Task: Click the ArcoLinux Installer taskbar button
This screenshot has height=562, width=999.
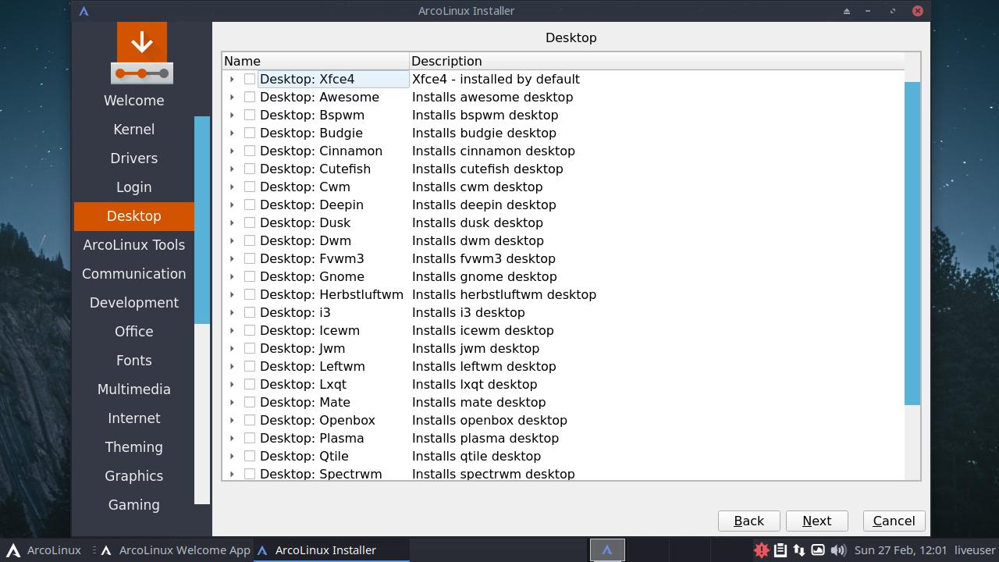Action: (332, 550)
